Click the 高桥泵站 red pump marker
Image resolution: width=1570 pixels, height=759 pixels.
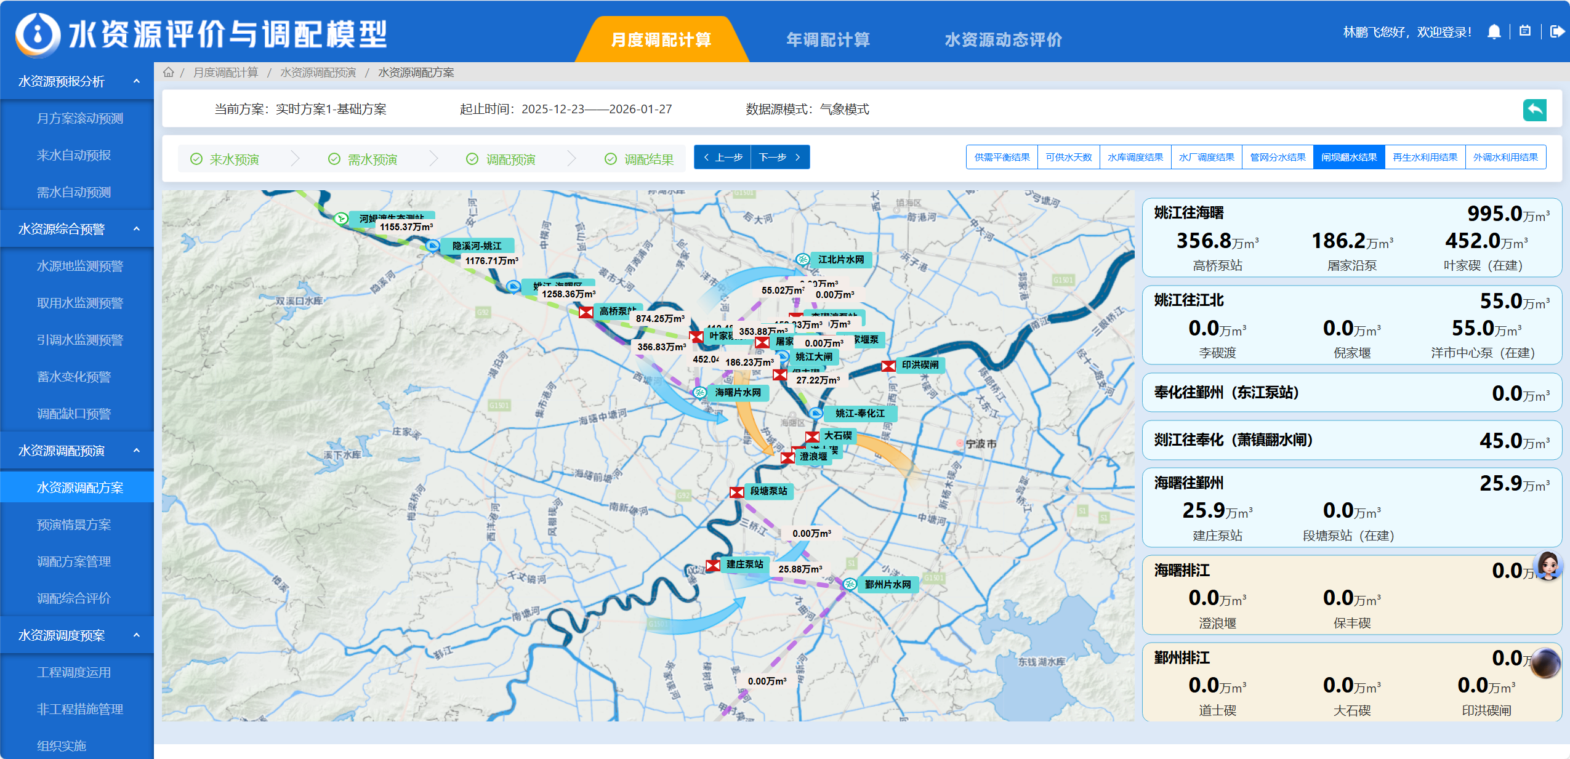tap(586, 312)
